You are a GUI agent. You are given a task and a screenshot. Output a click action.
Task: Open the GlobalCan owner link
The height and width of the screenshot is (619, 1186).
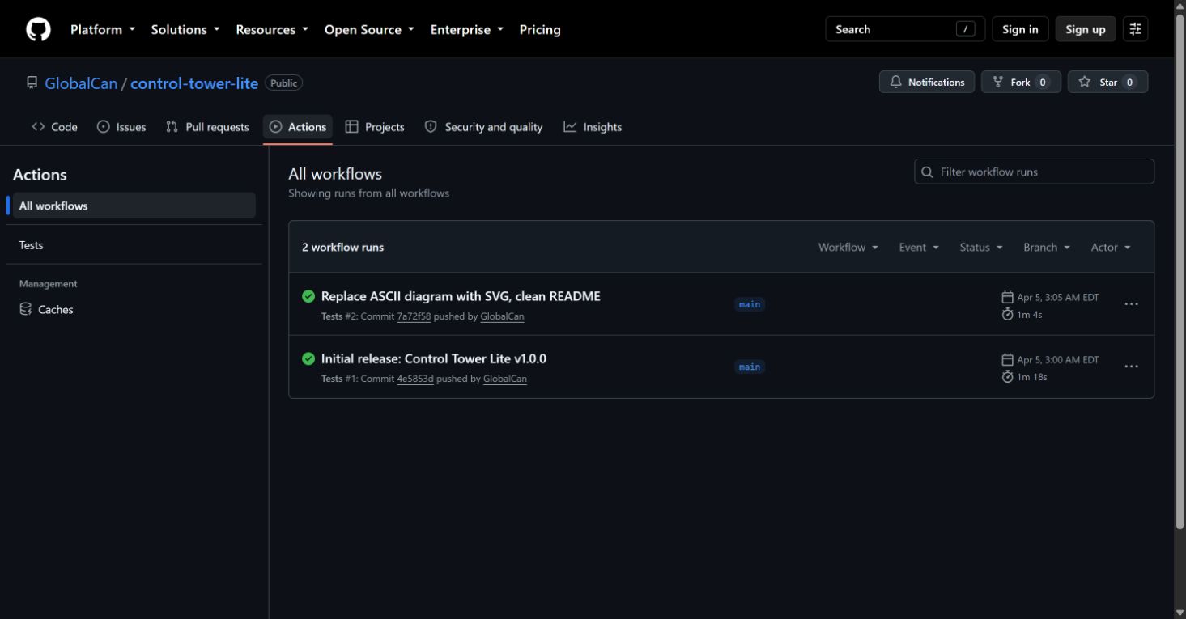point(81,83)
